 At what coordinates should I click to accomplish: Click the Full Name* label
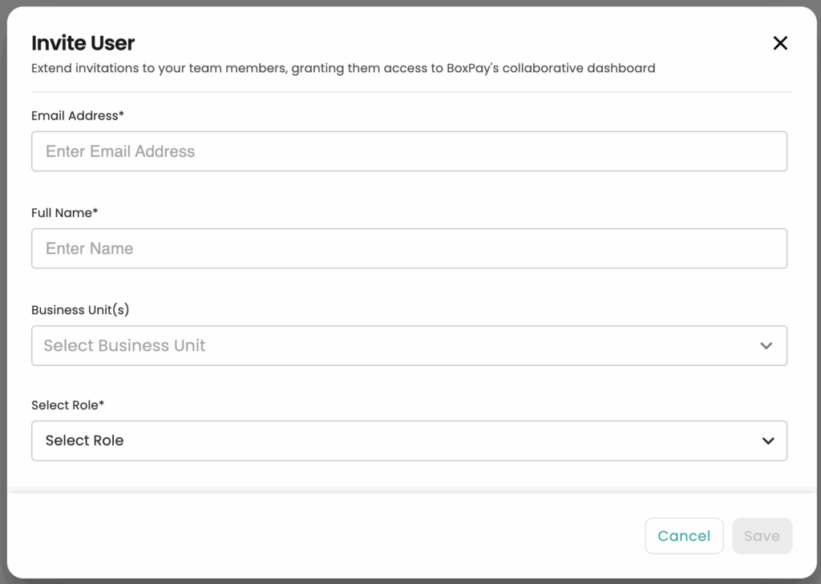[64, 213]
